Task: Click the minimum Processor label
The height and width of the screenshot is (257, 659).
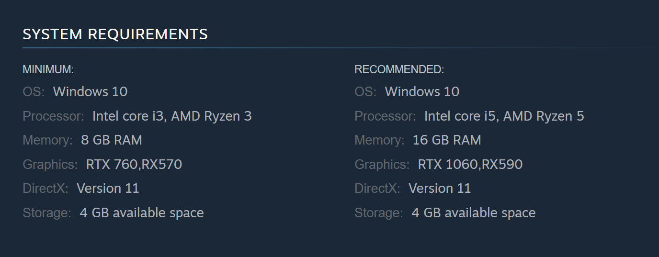Action: coord(53,116)
